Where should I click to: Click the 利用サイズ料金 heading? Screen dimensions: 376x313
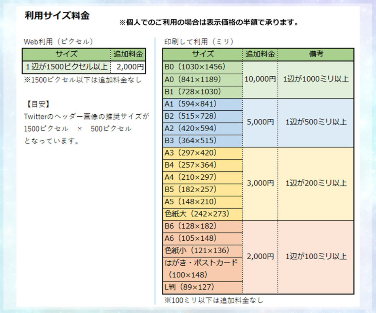(57, 16)
